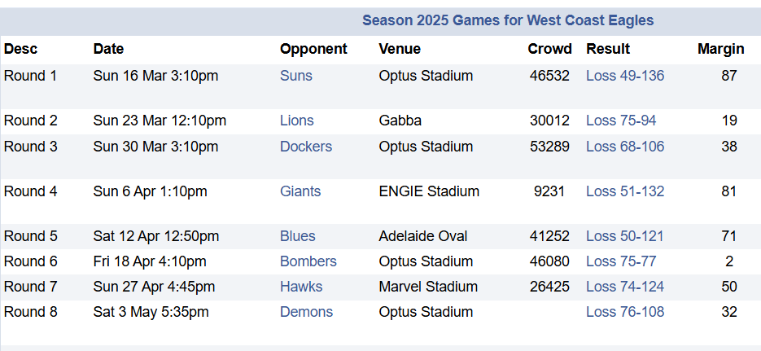Open the Giants opponent link
This screenshot has width=761, height=351.
pos(300,191)
